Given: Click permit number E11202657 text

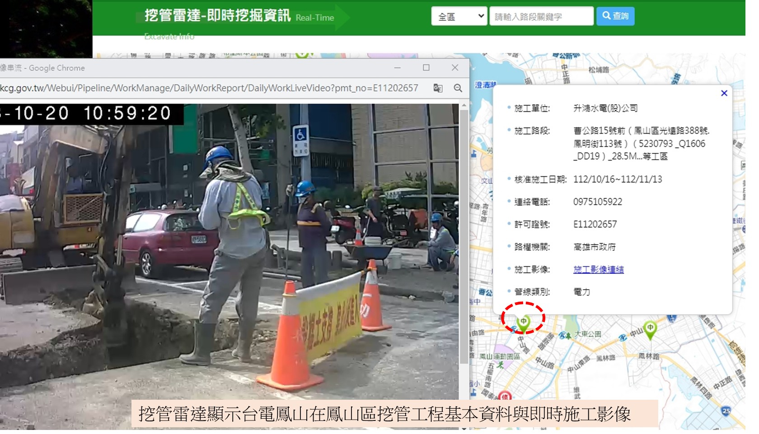Looking at the screenshot, I should [x=595, y=224].
